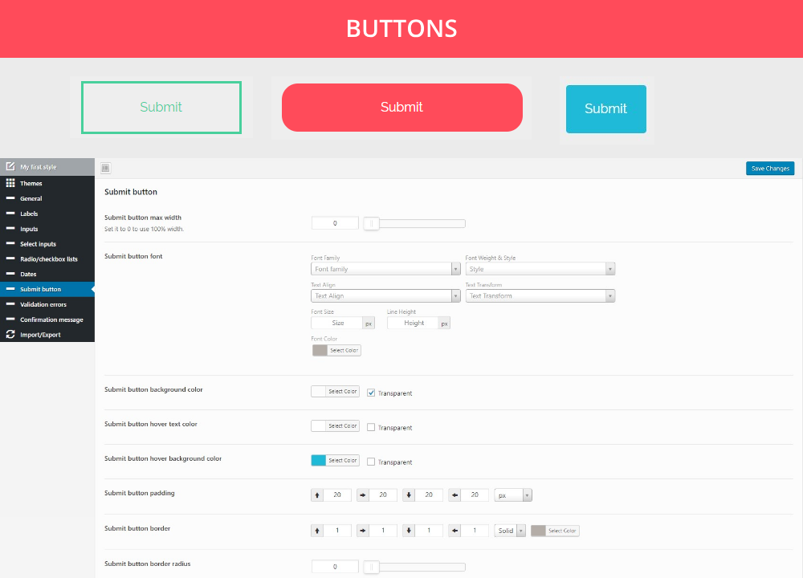Screen dimensions: 803x578
Task: Click the edit icon beside My first style
Action: click(10, 166)
